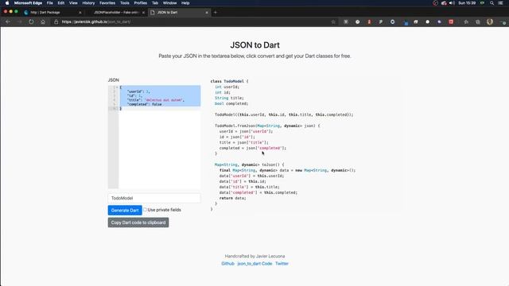The image size is (509, 286).
Task: Open the View menu
Action: pos(73,3)
